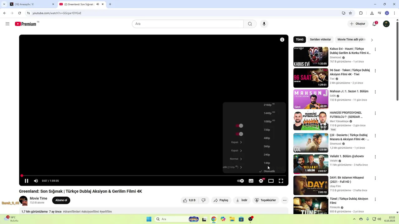Open options menu for Mahsun J video
The height and width of the screenshot is (224, 399).
point(375,92)
